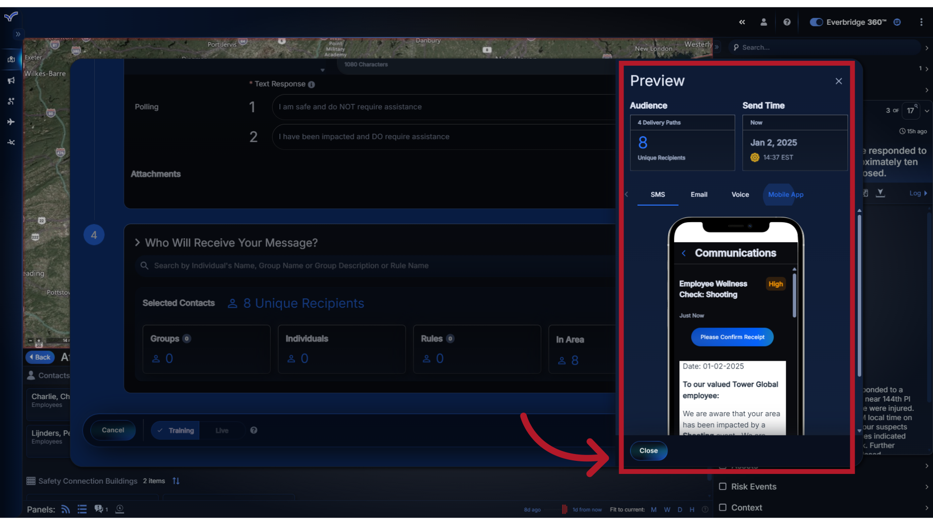Select the Mobile App preview tab

tap(785, 194)
